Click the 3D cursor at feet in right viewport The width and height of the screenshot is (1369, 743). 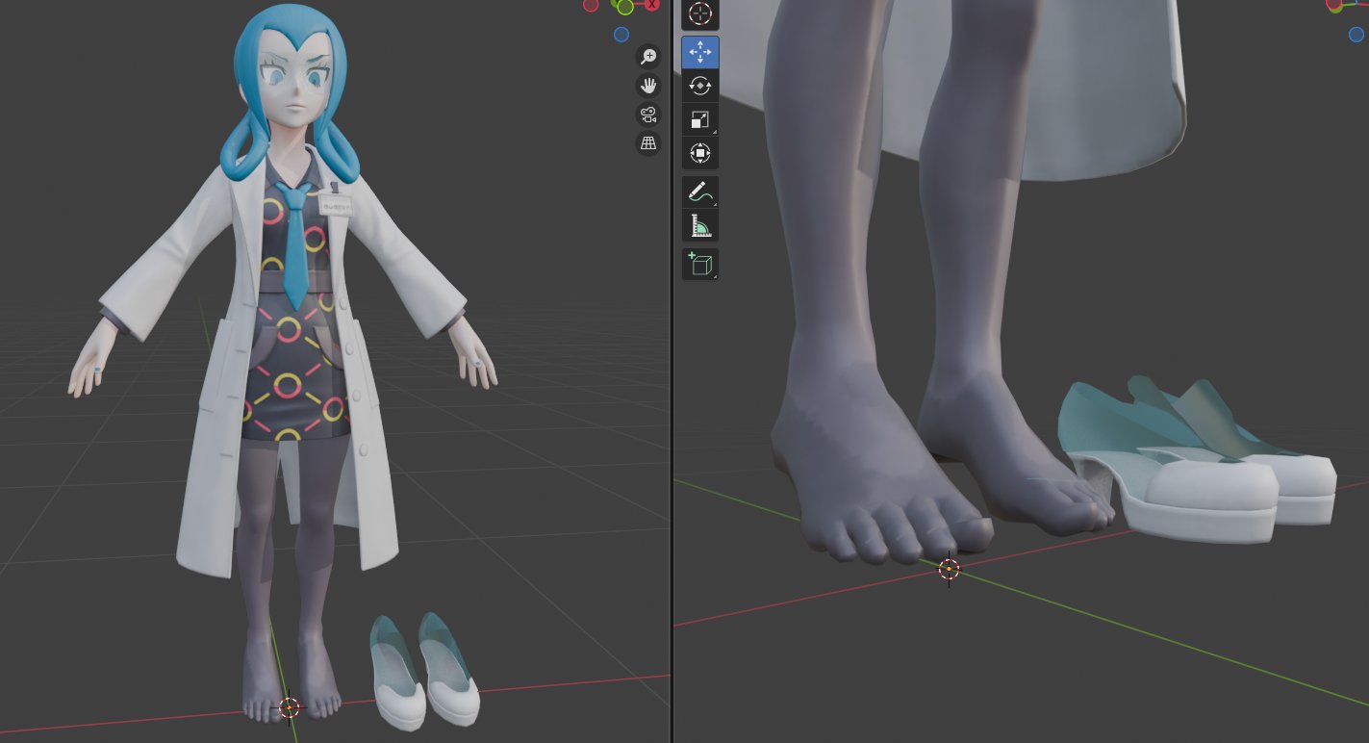point(949,569)
